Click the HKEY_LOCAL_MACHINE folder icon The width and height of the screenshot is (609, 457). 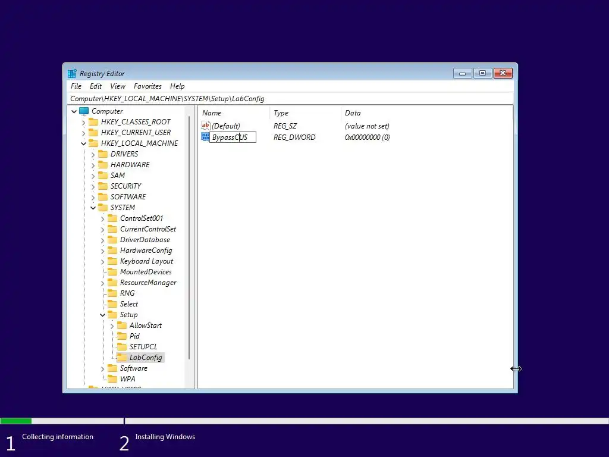point(93,143)
